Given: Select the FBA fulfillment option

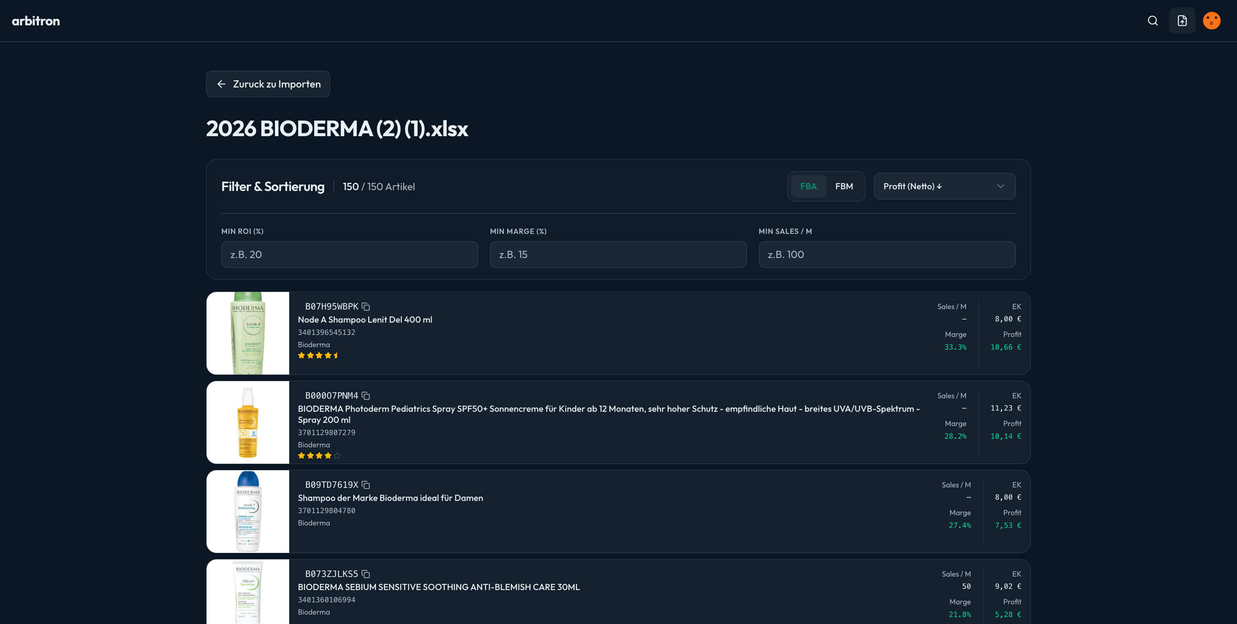Looking at the screenshot, I should pos(808,186).
